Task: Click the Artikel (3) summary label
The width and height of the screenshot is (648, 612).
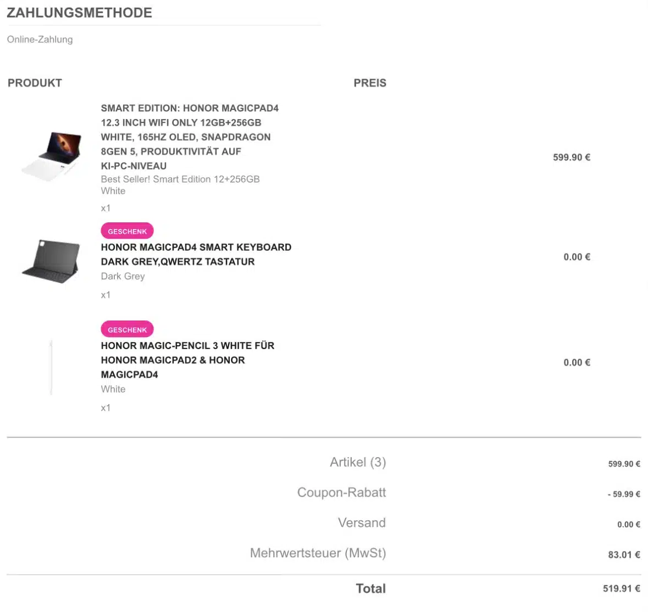Action: pos(358,462)
